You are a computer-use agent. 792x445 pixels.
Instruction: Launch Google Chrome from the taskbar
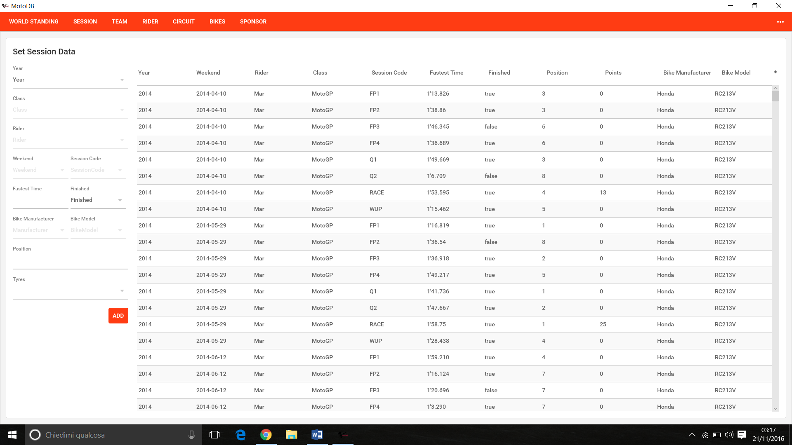(x=266, y=435)
